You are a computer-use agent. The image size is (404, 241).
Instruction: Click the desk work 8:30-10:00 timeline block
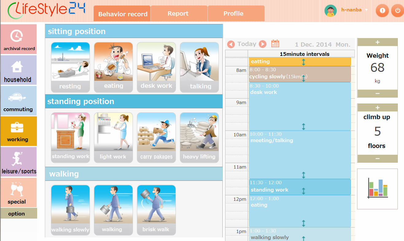[x=299, y=106]
